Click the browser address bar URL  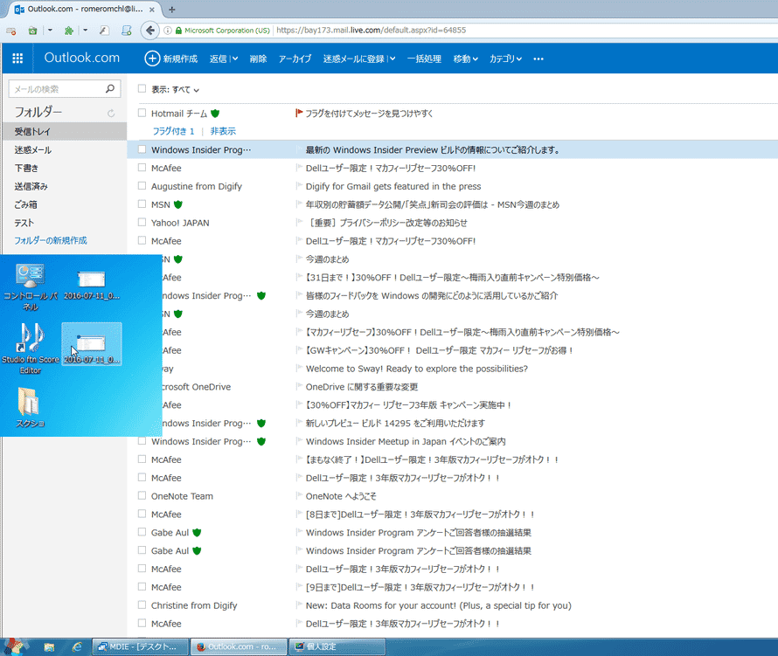(x=372, y=31)
